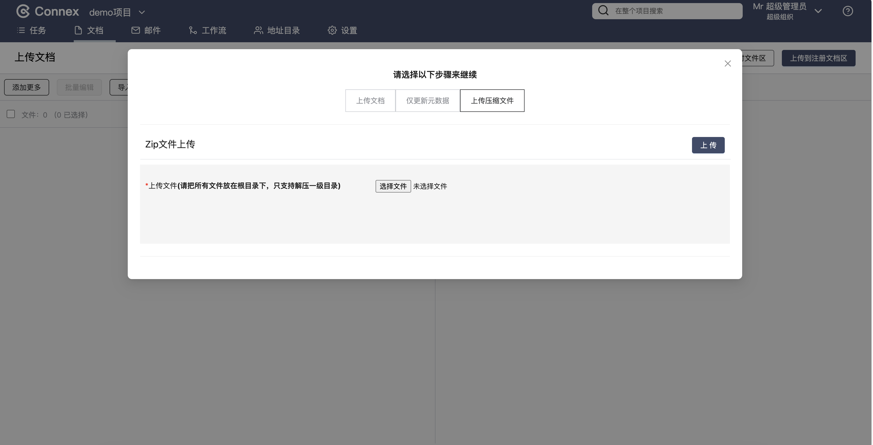
Task: Select the 上传压缩文件 step tab
Action: point(492,101)
